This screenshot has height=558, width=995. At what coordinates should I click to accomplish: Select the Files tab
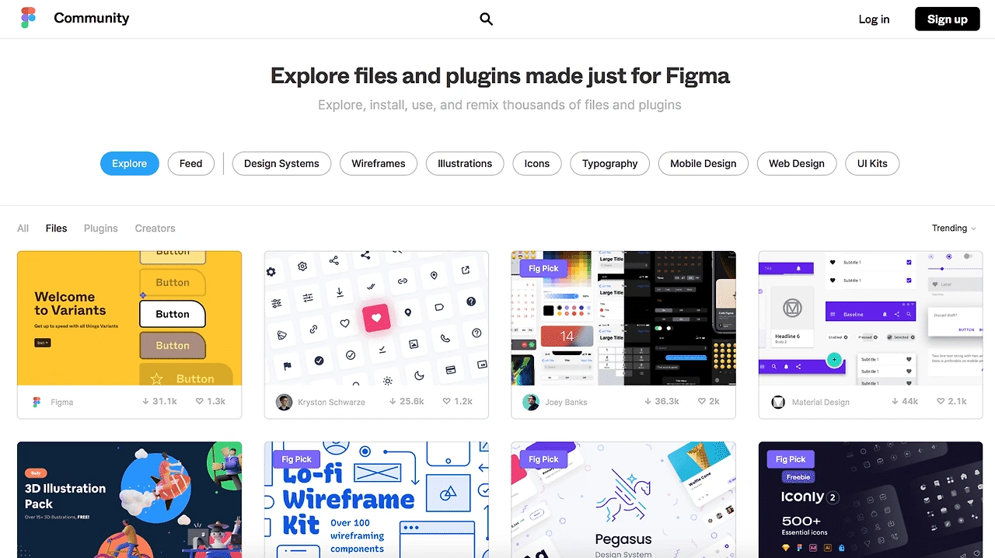(x=56, y=228)
